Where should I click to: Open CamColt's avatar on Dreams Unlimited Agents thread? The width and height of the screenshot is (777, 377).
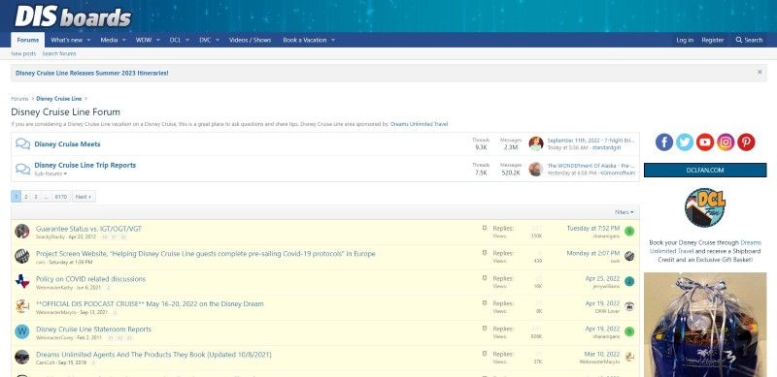[21, 357]
